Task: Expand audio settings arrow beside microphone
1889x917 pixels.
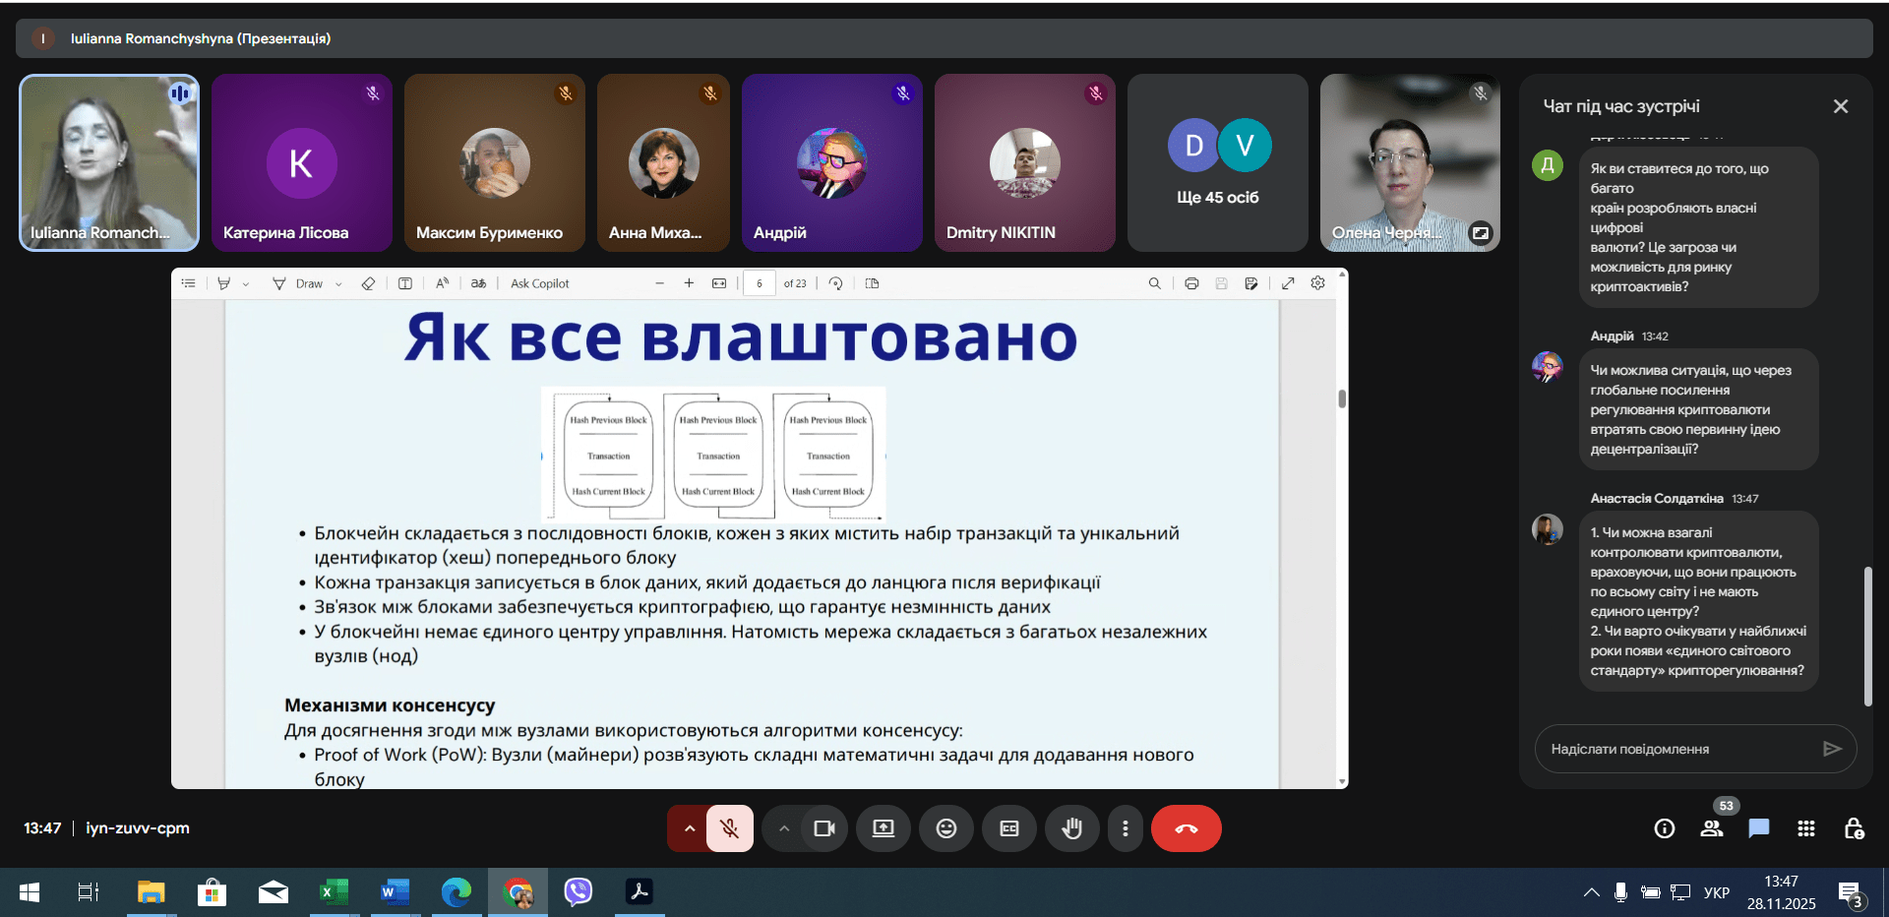Action: [x=690, y=828]
